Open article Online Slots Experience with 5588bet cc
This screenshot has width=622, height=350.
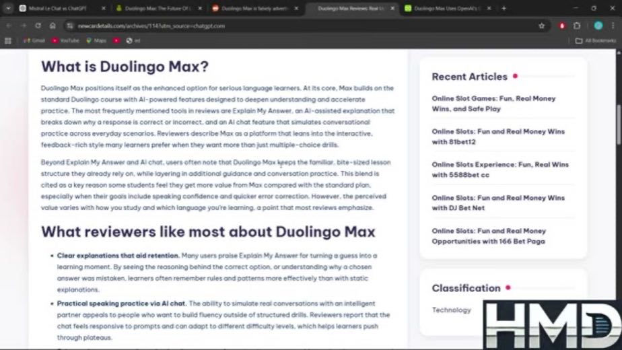(x=500, y=170)
